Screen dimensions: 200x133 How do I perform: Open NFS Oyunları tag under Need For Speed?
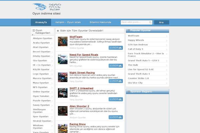(x=76, y=66)
